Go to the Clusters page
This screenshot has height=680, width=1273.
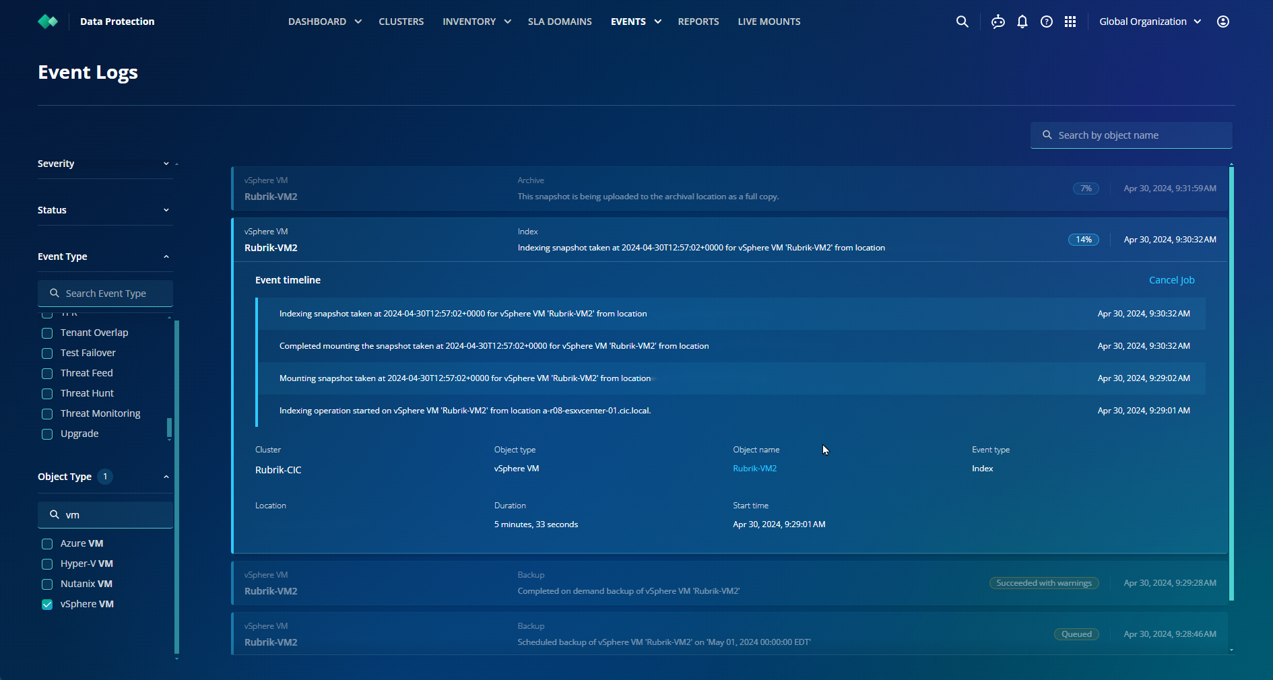[x=401, y=22]
